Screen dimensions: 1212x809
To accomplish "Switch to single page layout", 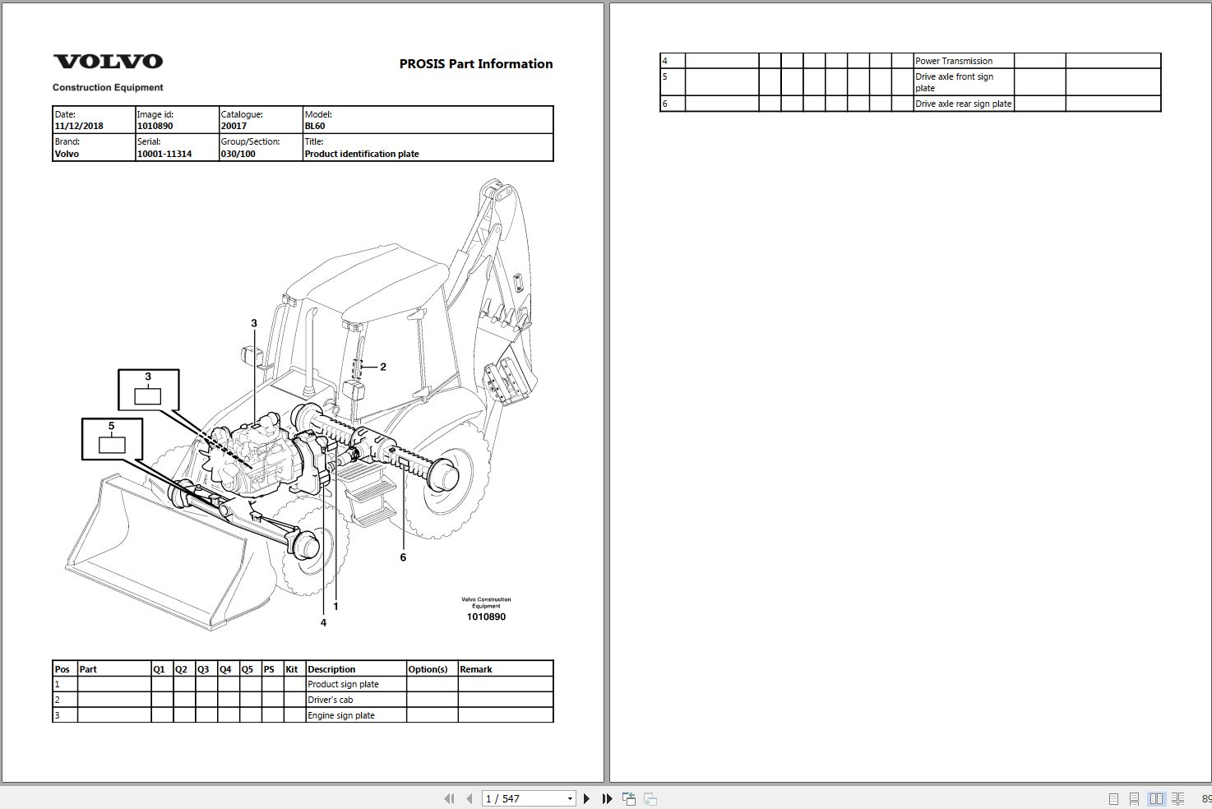I will [1113, 797].
